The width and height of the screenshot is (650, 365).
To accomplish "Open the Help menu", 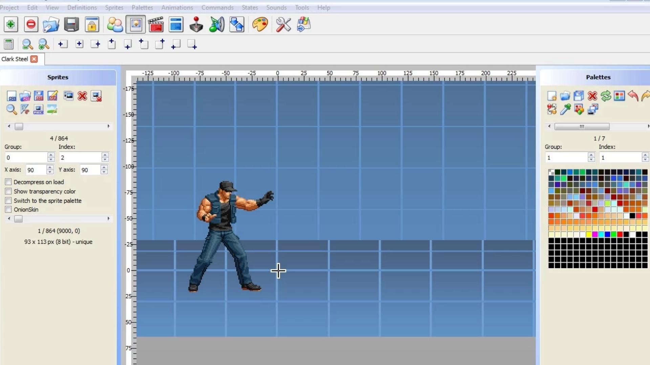I will pos(324,7).
